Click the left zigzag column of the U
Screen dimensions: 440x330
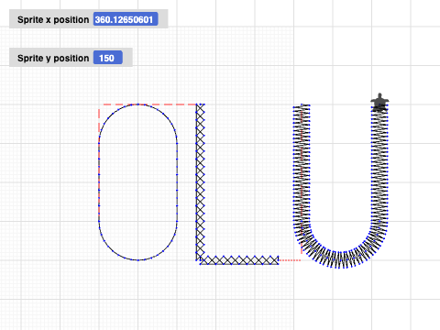click(302, 165)
